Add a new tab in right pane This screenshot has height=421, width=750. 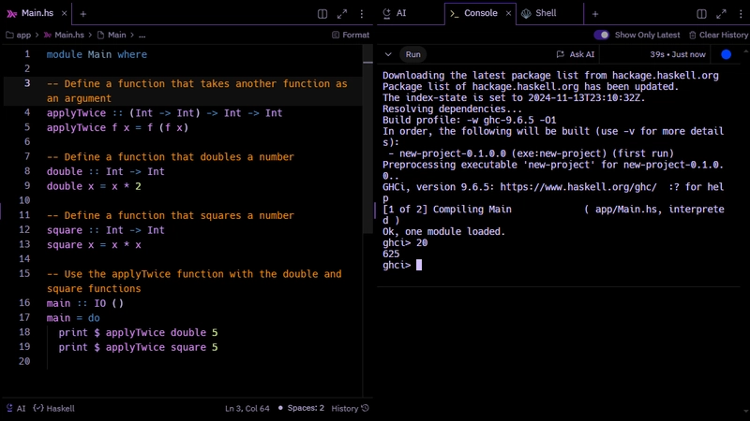pos(595,14)
